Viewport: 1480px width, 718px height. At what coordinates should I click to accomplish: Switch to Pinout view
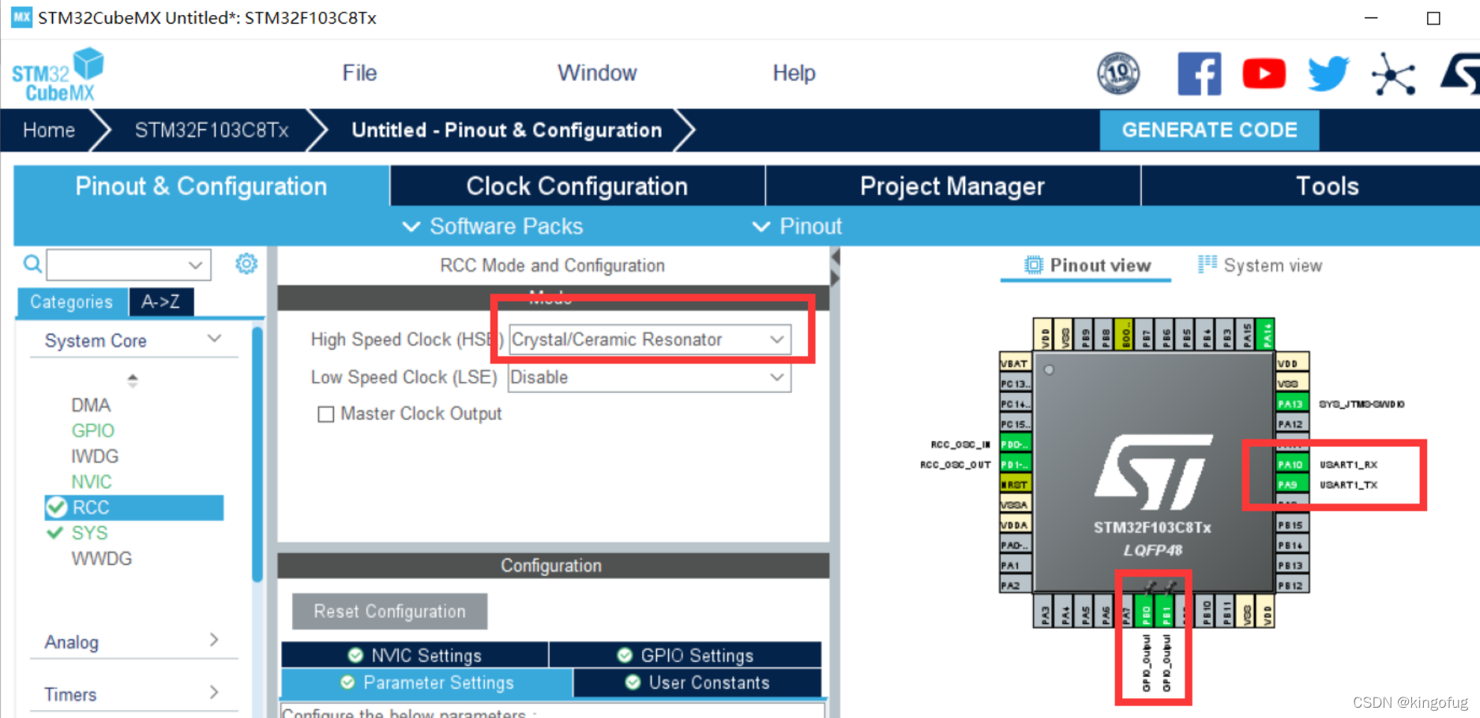1087,266
